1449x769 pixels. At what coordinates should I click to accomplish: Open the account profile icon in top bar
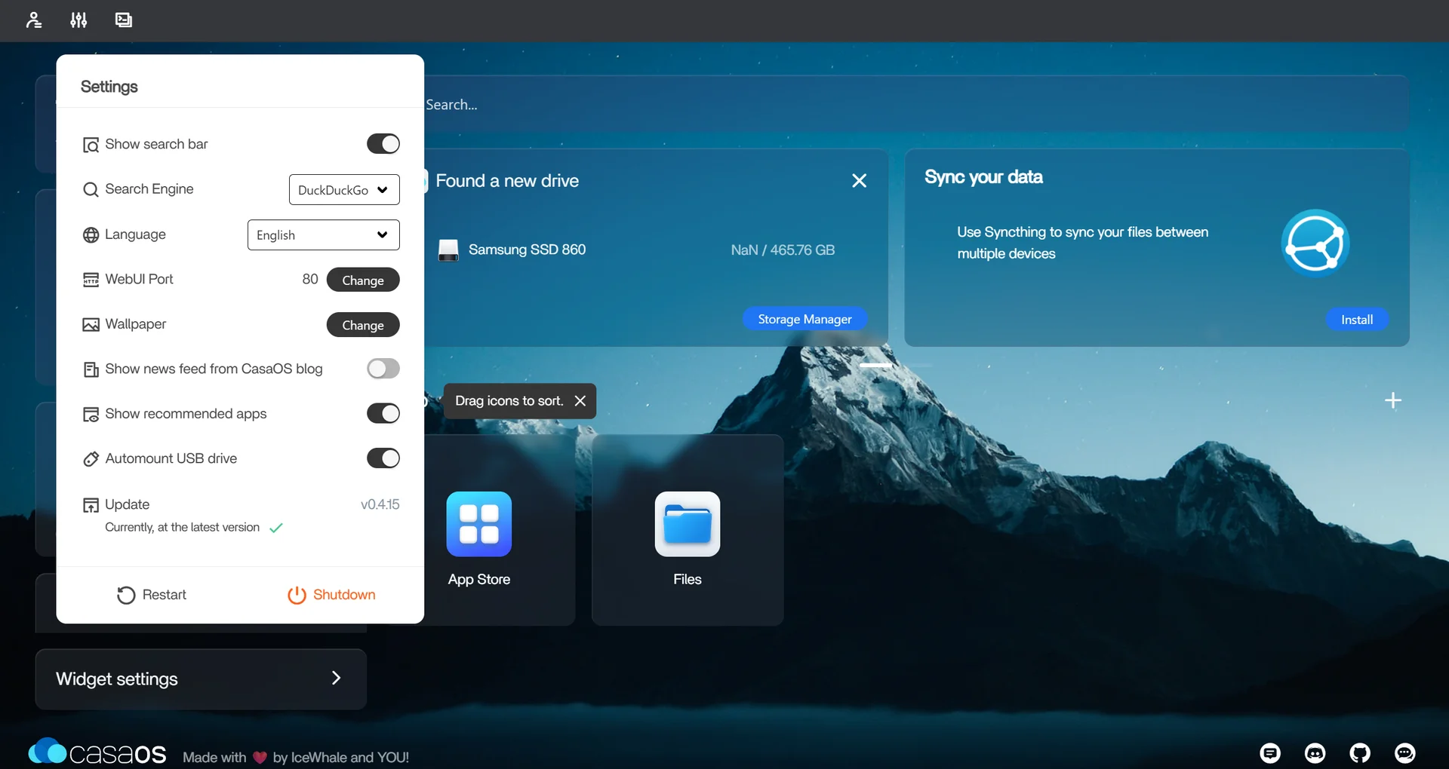tap(34, 20)
